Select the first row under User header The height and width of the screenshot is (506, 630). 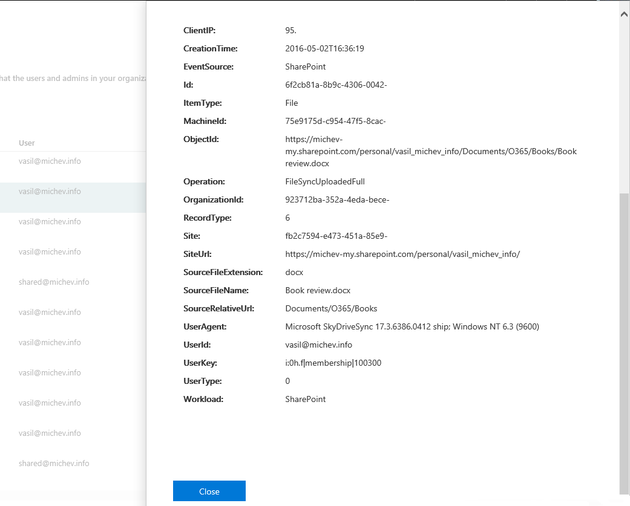click(50, 161)
